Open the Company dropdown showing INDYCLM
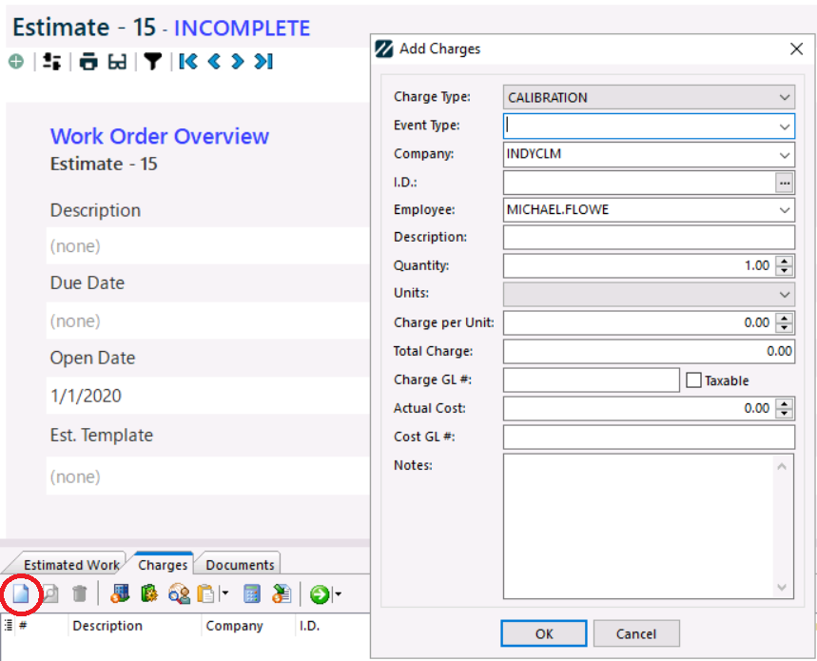 (x=784, y=154)
